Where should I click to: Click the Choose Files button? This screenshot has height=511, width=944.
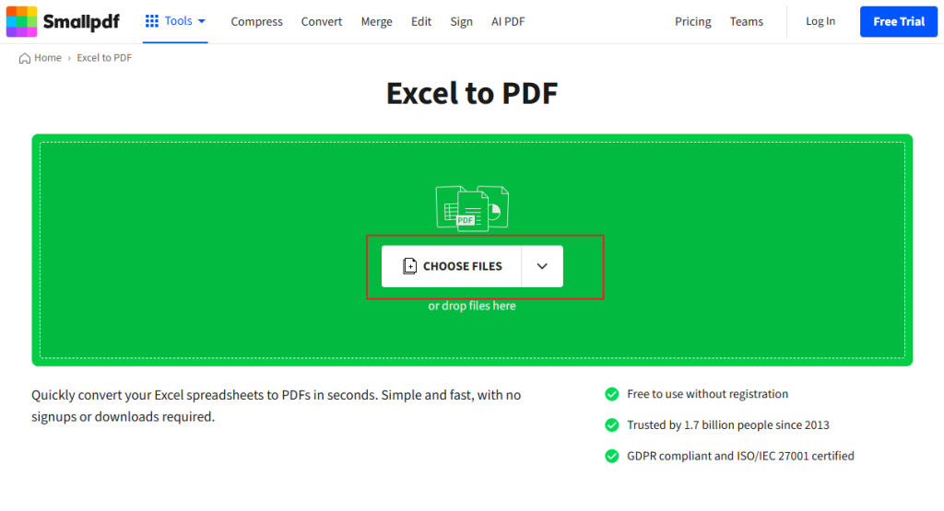tap(452, 266)
